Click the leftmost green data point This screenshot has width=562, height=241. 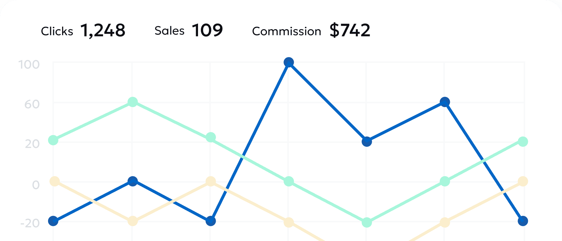click(53, 140)
